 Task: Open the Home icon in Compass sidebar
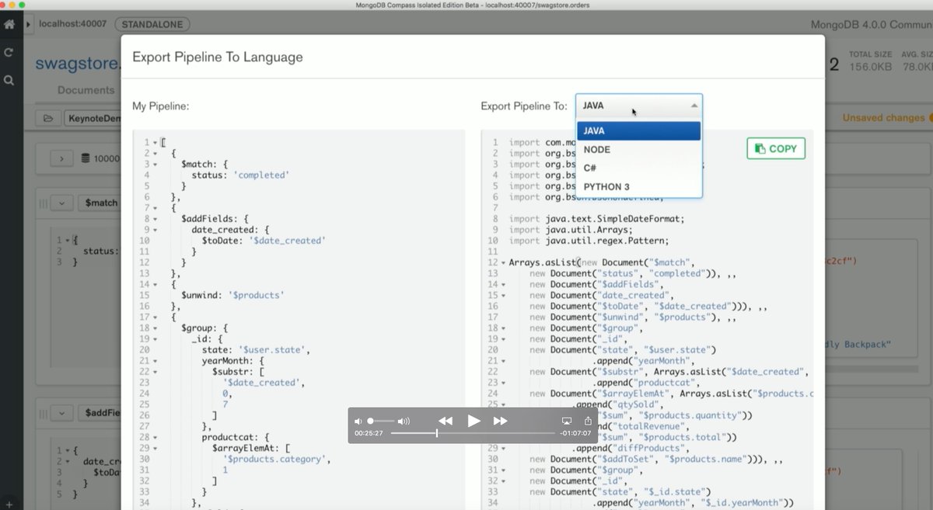coord(9,24)
